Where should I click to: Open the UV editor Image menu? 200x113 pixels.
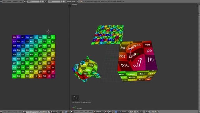coord(15,112)
